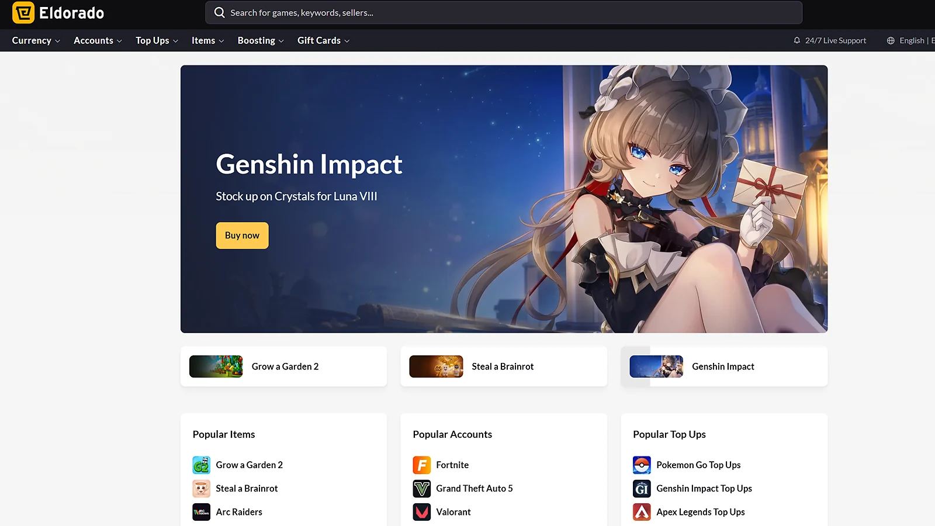Select the Genshin Impact banner card

point(724,366)
